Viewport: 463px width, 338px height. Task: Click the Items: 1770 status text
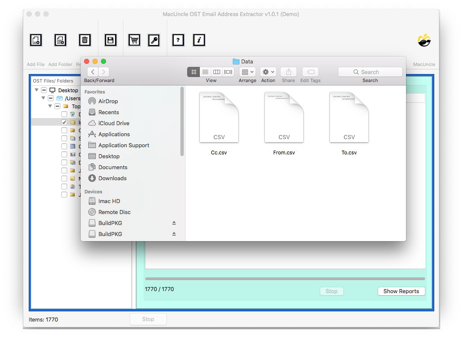tap(44, 320)
